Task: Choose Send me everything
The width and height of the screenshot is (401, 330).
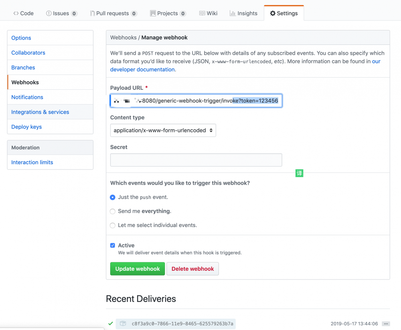Action: [113, 211]
